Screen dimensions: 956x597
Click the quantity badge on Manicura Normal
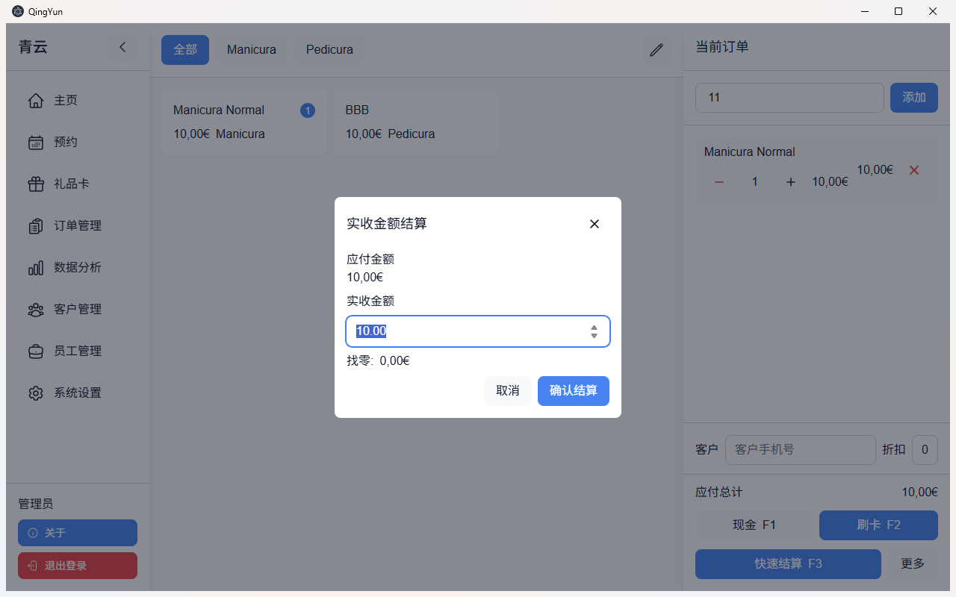pyautogui.click(x=308, y=110)
